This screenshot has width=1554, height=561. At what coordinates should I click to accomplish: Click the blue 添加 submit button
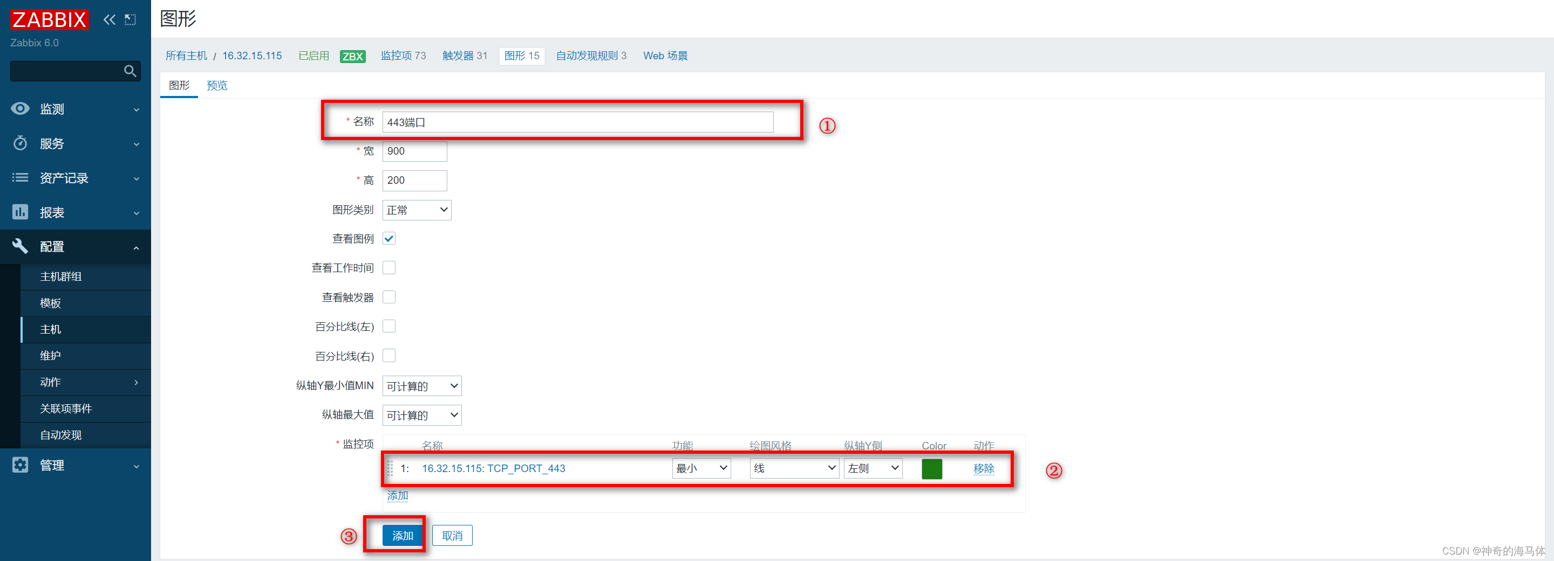[x=403, y=536]
